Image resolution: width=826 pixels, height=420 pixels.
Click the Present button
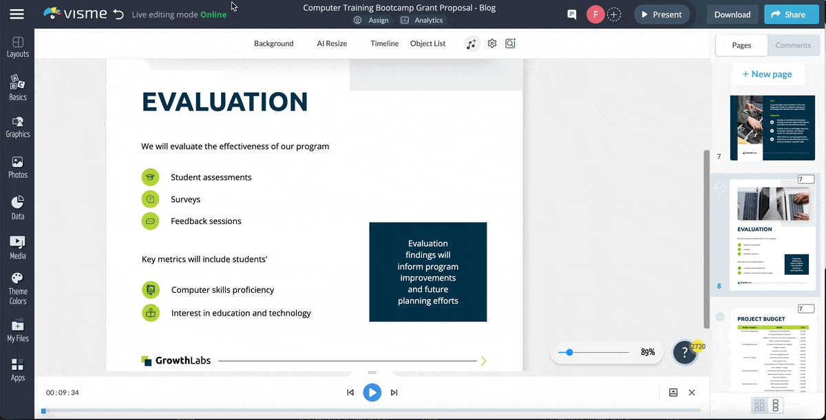(x=662, y=14)
